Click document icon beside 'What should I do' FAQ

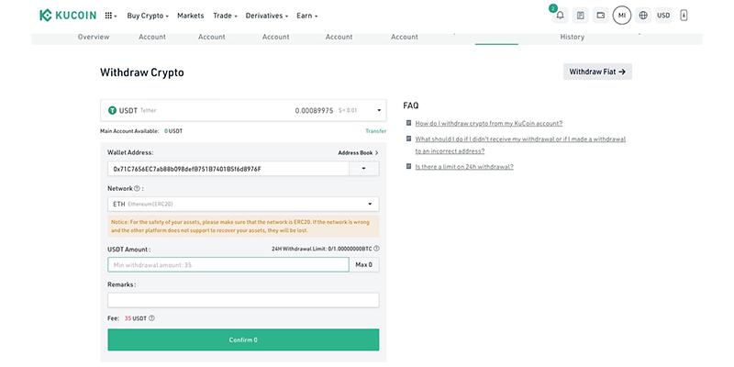tap(408, 139)
